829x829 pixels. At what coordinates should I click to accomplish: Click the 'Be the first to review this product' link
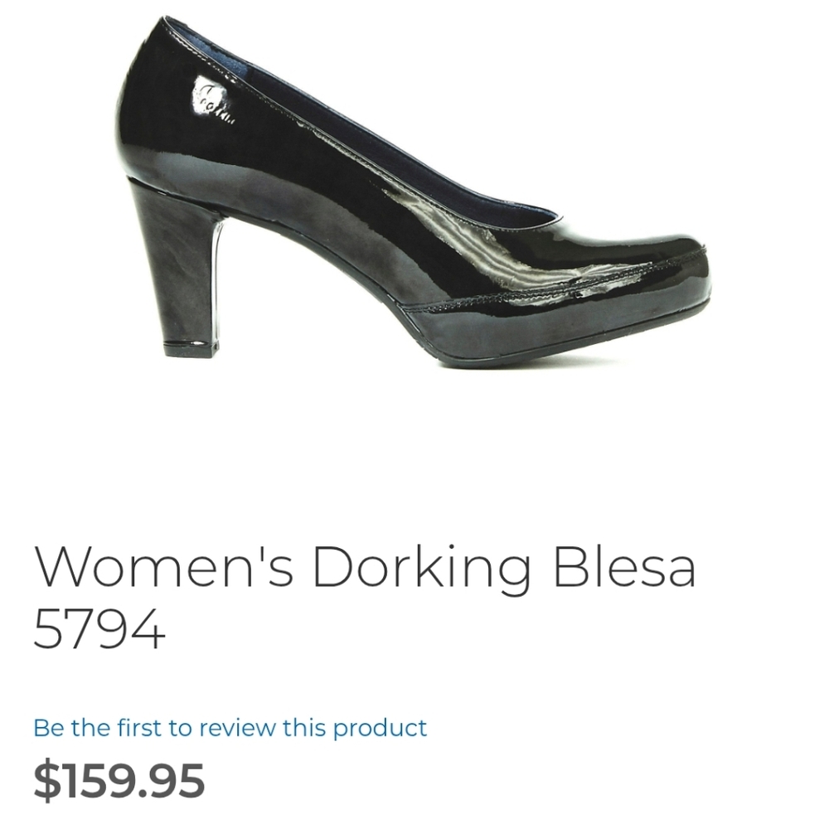click(230, 729)
